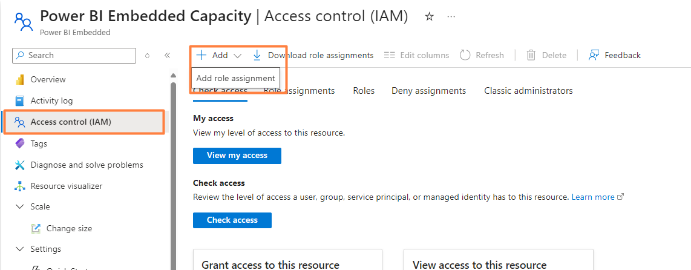The image size is (691, 270).
Task: Click Change size under Scale
Action: click(69, 228)
